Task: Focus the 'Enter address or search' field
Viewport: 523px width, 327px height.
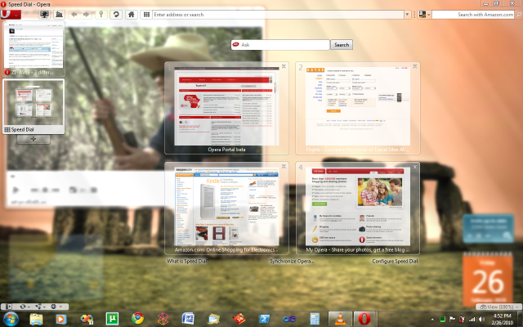Action: tap(278, 15)
